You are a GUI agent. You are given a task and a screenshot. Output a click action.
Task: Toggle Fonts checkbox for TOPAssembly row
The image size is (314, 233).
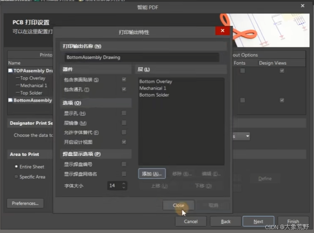click(x=243, y=71)
